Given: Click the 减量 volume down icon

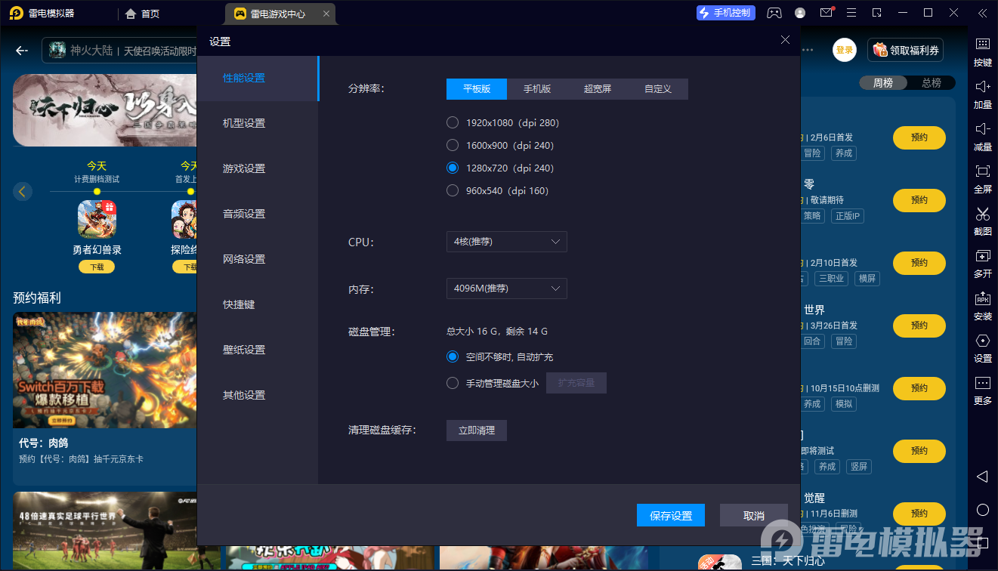Looking at the screenshot, I should tap(982, 128).
